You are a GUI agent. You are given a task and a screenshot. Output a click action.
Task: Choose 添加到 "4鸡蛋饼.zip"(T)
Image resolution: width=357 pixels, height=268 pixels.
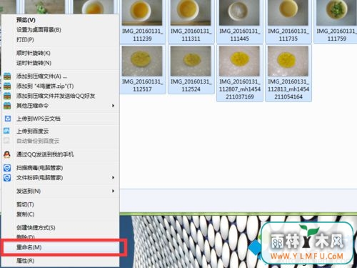[x=45, y=86]
